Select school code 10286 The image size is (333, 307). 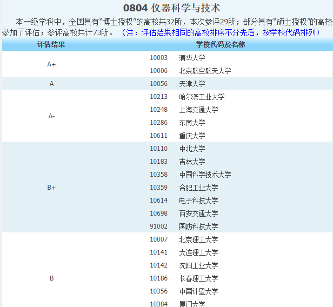(x=158, y=123)
